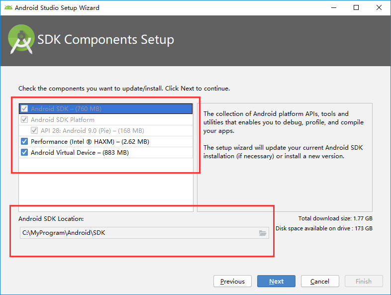
Task: Click the folder browse icon for SDK location
Action: [x=262, y=233]
